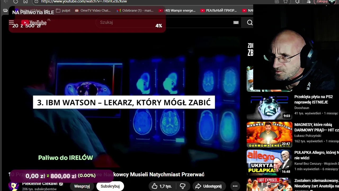Focus the Szukaj search field
Screen dimensions: 339x191
(x=164, y=23)
